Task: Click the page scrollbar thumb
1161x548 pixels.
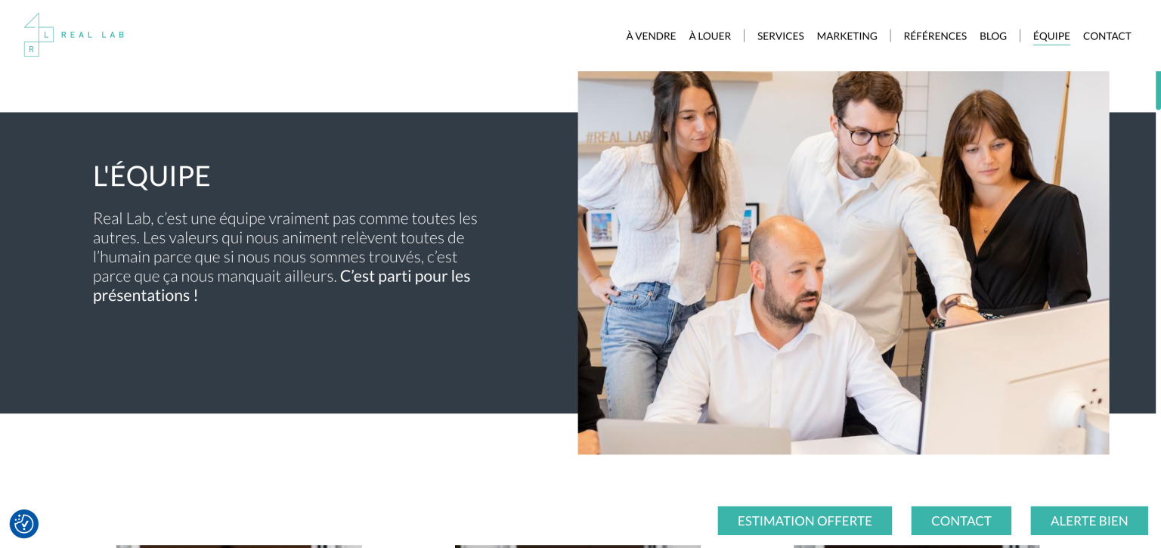Action: pyautogui.click(x=1158, y=91)
